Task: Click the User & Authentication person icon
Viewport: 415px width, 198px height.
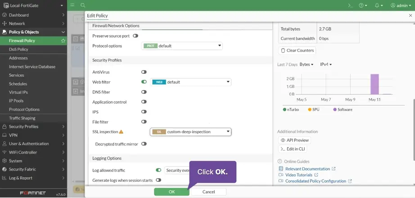Action: point(4,144)
